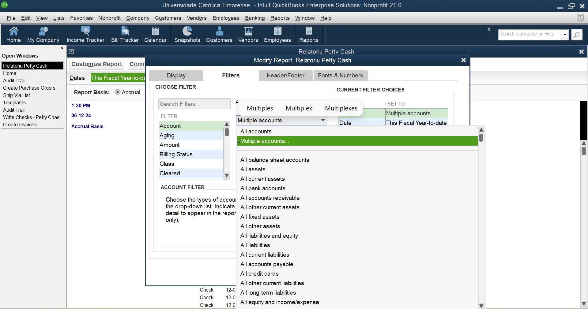
Task: Open Customers center icon in toolbar
Action: 219,35
